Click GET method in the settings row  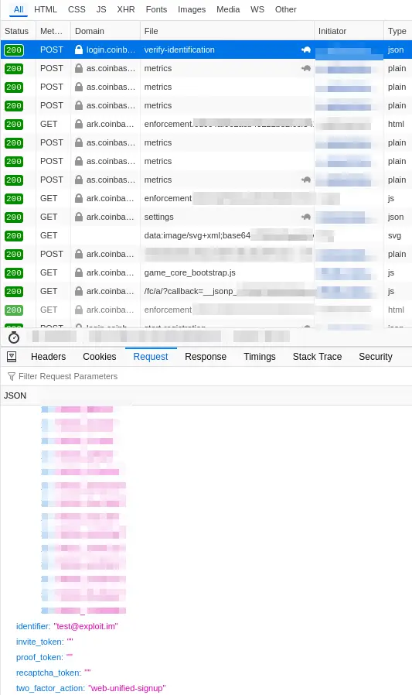click(49, 217)
